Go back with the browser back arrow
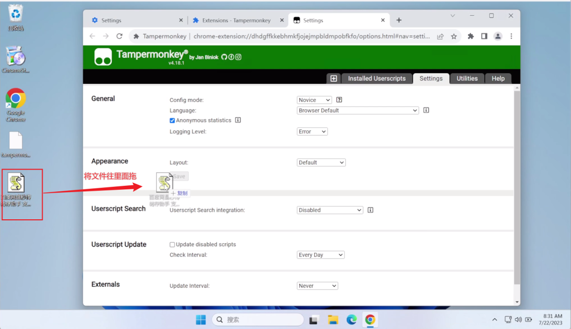This screenshot has height=329, width=571. tap(92, 36)
